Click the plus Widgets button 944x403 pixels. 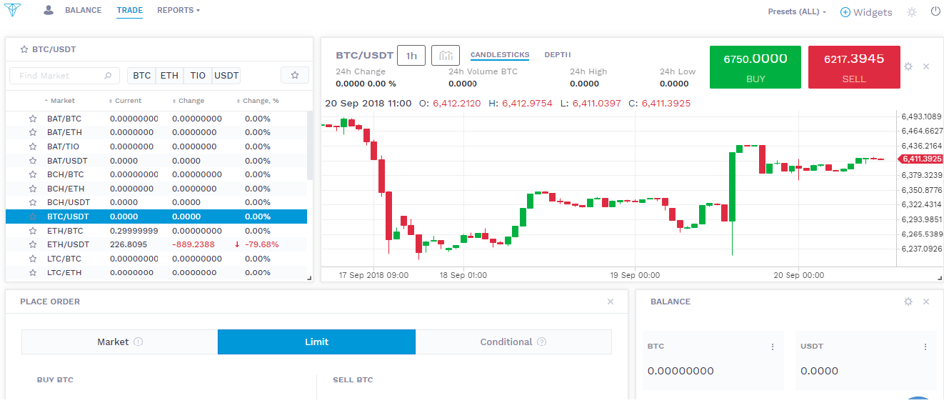click(866, 12)
